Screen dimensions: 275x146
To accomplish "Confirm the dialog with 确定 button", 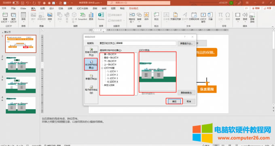I will pos(174,101).
